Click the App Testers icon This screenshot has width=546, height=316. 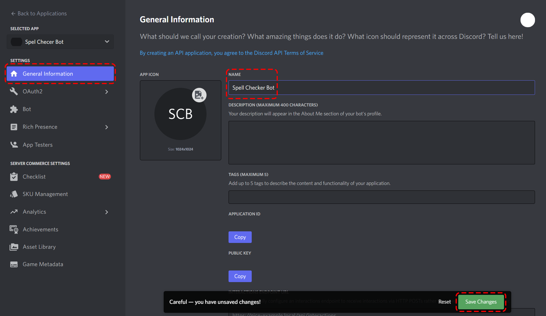(x=14, y=144)
